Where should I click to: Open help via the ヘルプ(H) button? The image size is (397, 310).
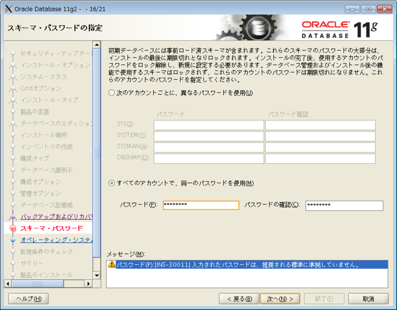28,299
